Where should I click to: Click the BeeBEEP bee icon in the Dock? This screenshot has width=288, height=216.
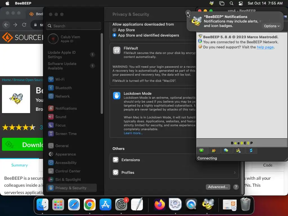[x=208, y=204]
